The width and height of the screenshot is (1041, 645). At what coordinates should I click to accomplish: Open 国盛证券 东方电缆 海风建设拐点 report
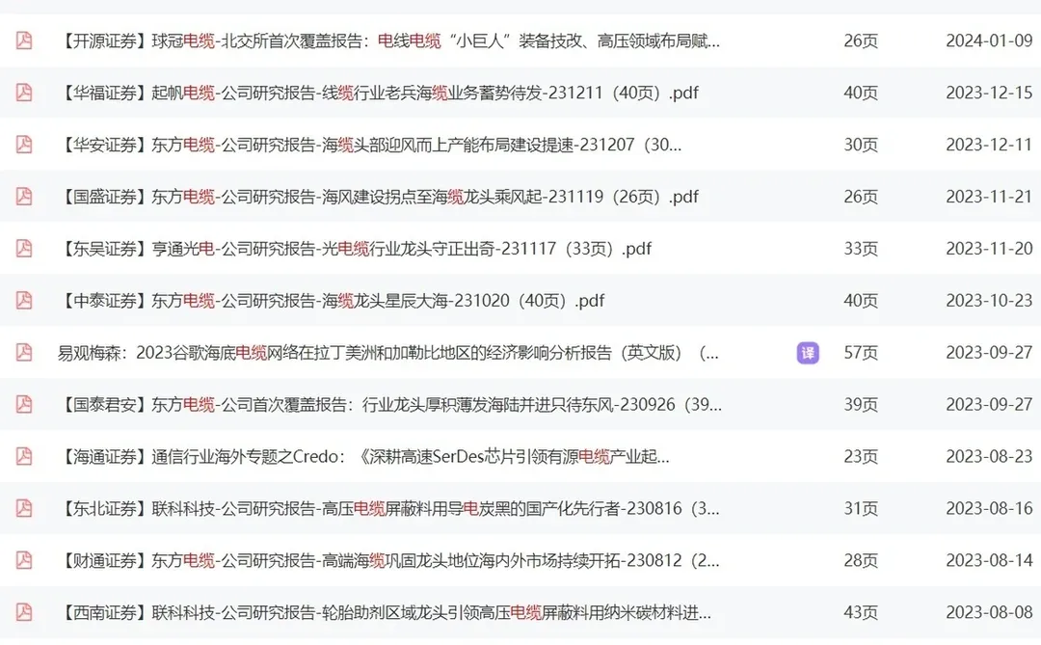pyautogui.click(x=379, y=197)
